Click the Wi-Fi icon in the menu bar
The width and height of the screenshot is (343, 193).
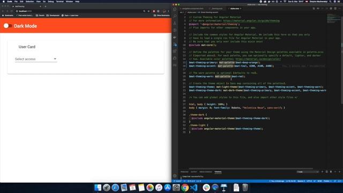click(285, 1)
